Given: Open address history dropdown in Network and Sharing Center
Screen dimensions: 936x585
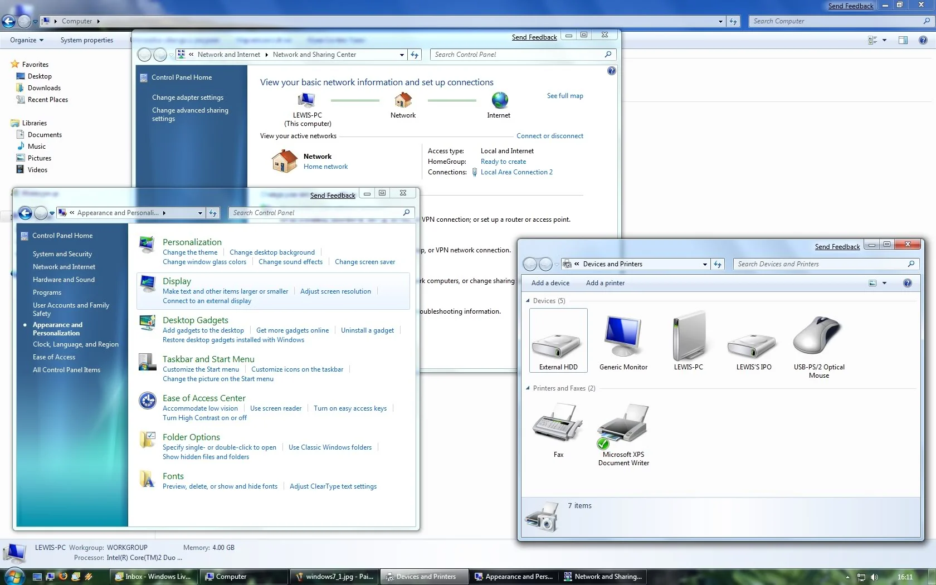Looking at the screenshot, I should pos(402,55).
